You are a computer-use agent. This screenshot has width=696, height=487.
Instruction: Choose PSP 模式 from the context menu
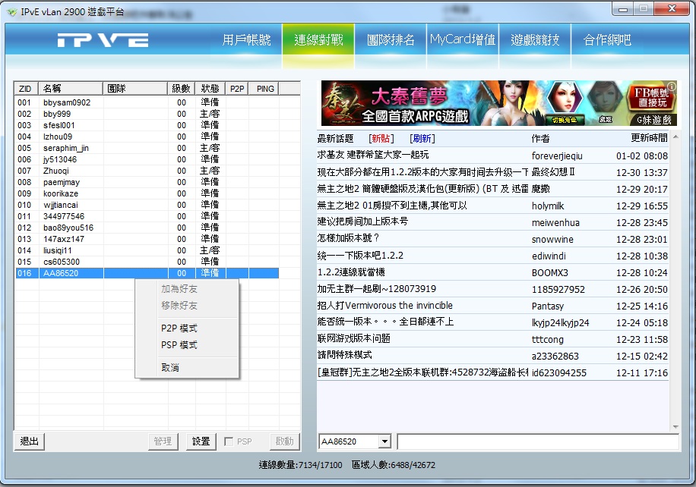[x=179, y=345]
